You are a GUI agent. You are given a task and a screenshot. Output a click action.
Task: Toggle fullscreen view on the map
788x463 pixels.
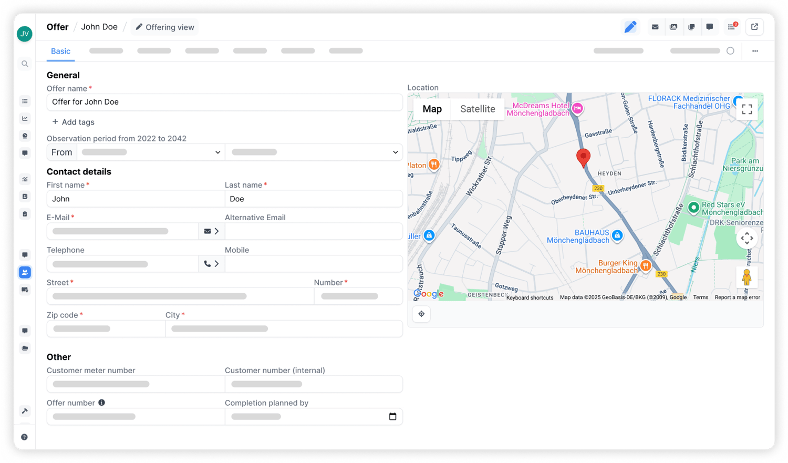click(747, 109)
